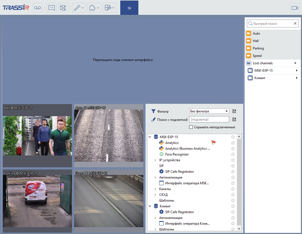Select the tab labeled 56

click(129, 8)
